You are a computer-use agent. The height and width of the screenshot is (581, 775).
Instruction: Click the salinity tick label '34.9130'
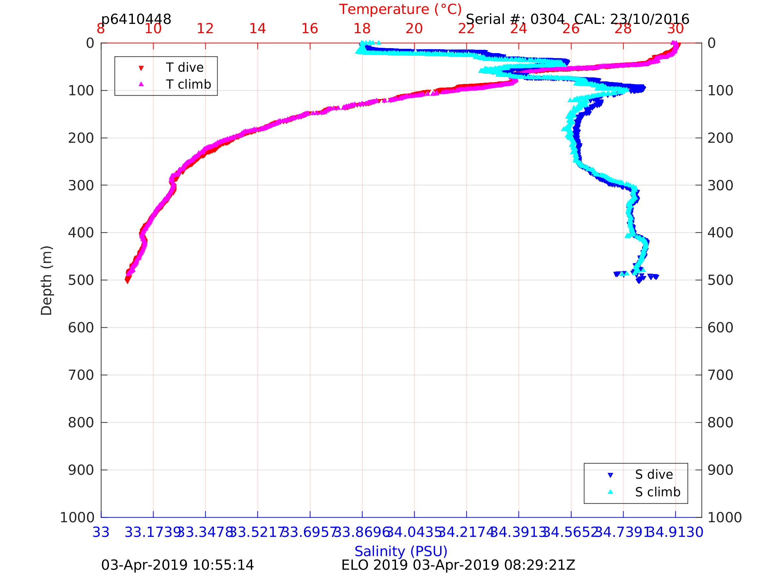point(675,533)
